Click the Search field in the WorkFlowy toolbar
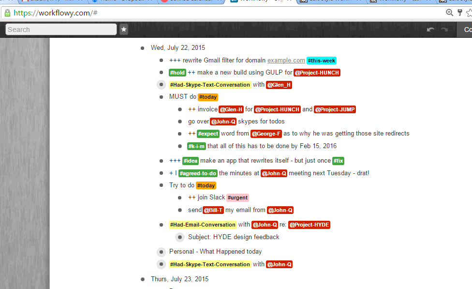The height and width of the screenshot is (289, 472). coord(61,30)
